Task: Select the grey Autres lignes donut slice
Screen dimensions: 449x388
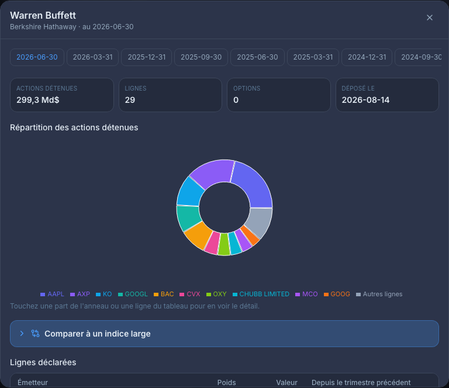Action: pos(259,221)
